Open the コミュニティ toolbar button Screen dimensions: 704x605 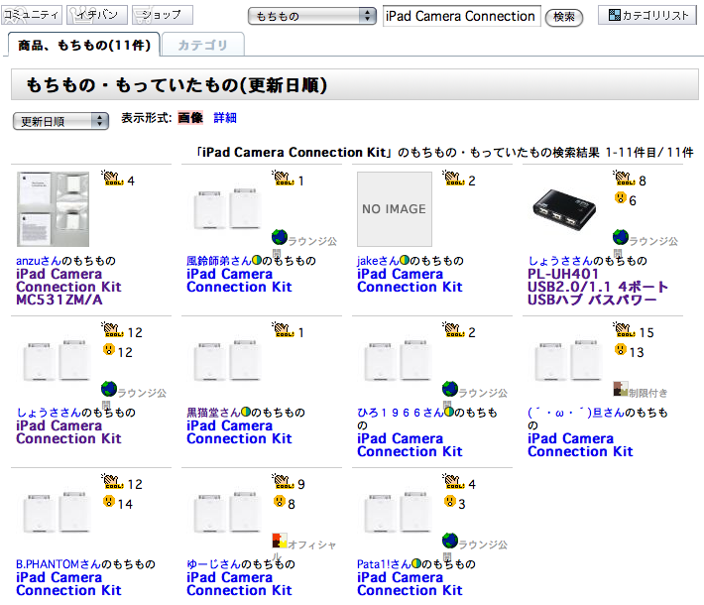coord(32,15)
